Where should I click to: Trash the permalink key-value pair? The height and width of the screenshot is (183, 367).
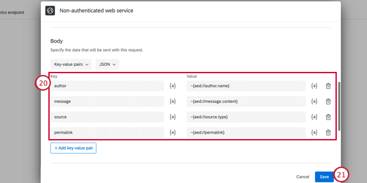point(328,133)
